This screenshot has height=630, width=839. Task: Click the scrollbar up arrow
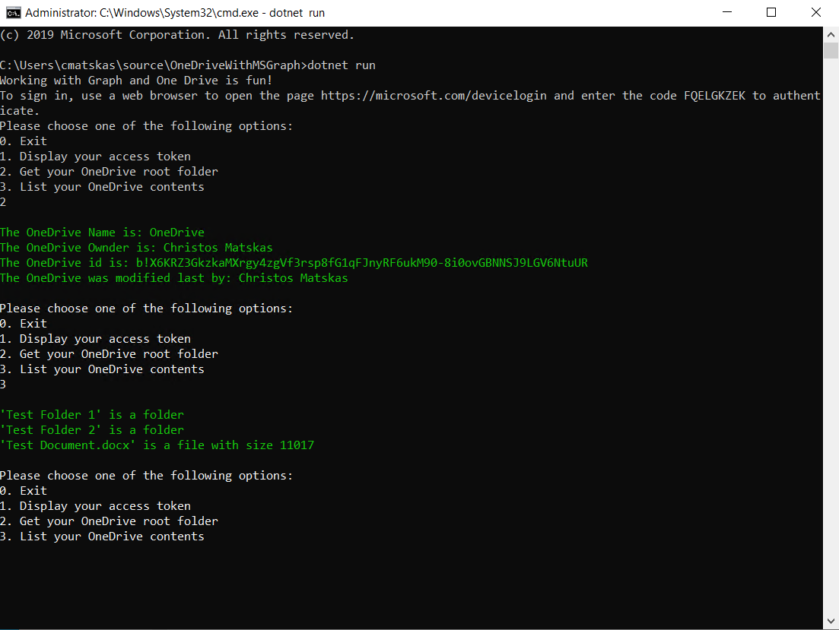tap(831, 35)
